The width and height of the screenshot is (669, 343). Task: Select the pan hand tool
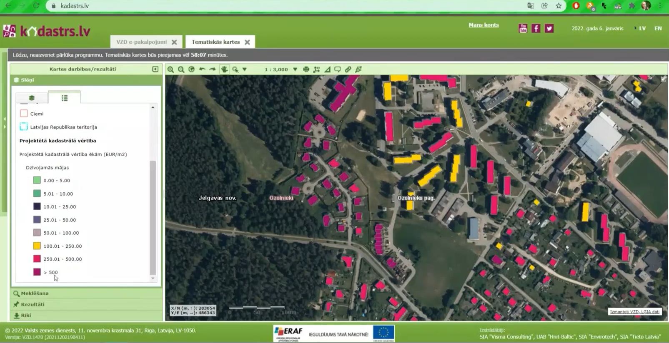[224, 70]
